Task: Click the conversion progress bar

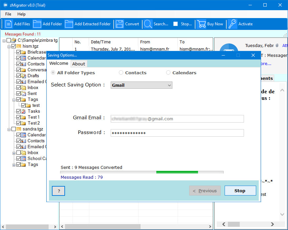Action: tap(142, 172)
